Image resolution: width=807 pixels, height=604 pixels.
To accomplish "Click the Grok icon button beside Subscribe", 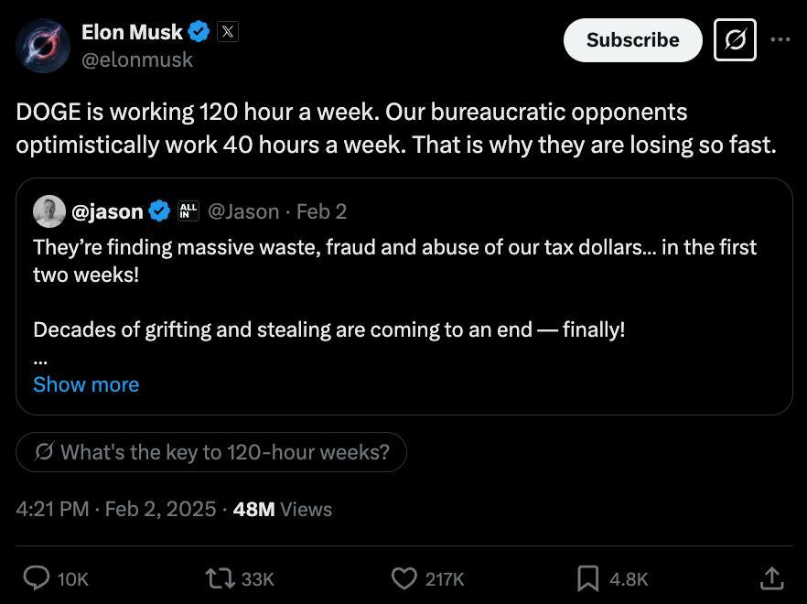I will [x=735, y=40].
